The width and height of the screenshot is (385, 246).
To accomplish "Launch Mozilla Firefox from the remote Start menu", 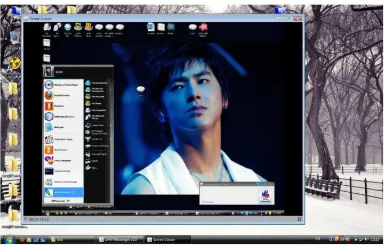I will pos(63,95).
